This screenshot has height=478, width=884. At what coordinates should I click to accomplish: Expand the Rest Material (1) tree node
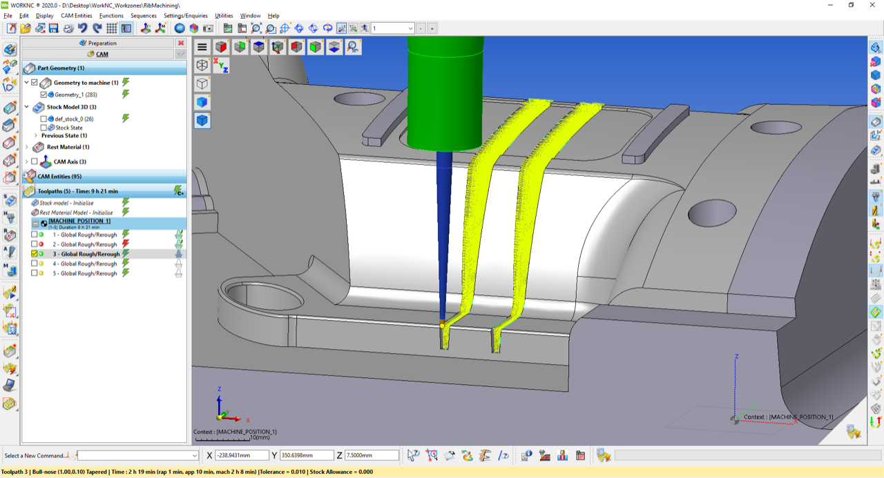tap(27, 147)
